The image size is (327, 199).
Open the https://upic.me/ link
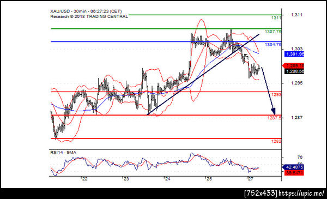pos(301,194)
